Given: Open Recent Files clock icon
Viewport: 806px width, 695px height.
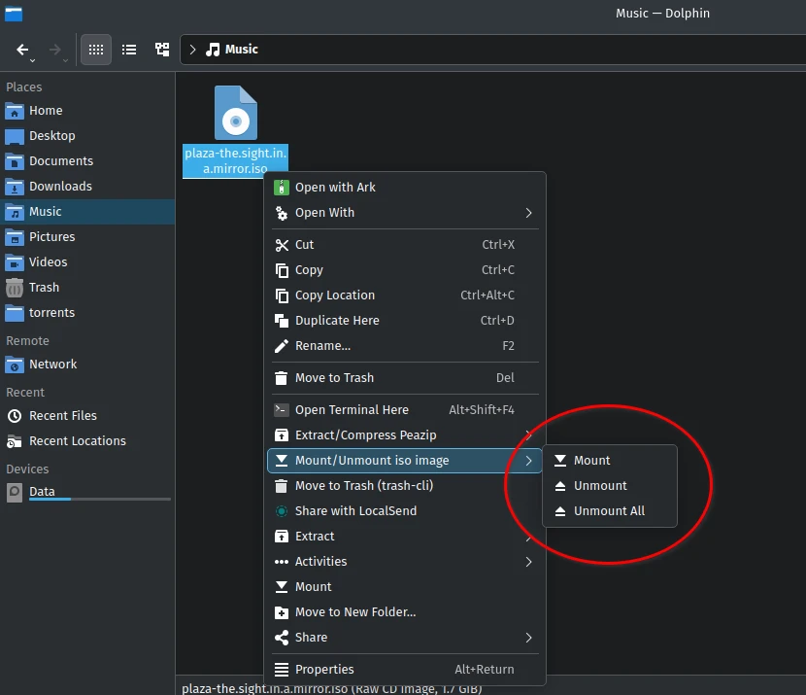Looking at the screenshot, I should 15,416.
